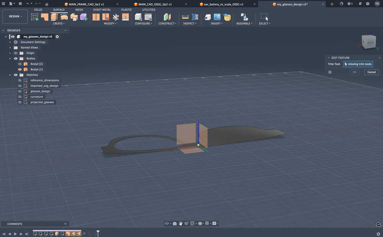Viewport: 383px width, 237px height.
Task: Open the timeline settings gear
Action: [378, 234]
